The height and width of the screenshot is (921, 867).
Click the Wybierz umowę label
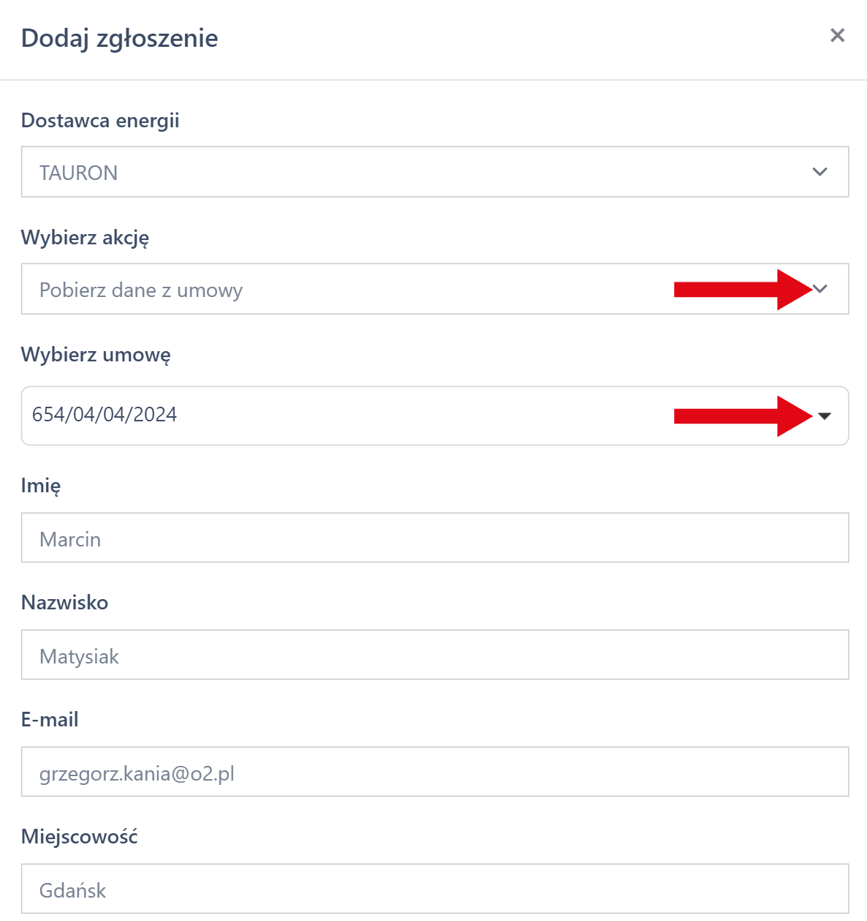tap(96, 355)
